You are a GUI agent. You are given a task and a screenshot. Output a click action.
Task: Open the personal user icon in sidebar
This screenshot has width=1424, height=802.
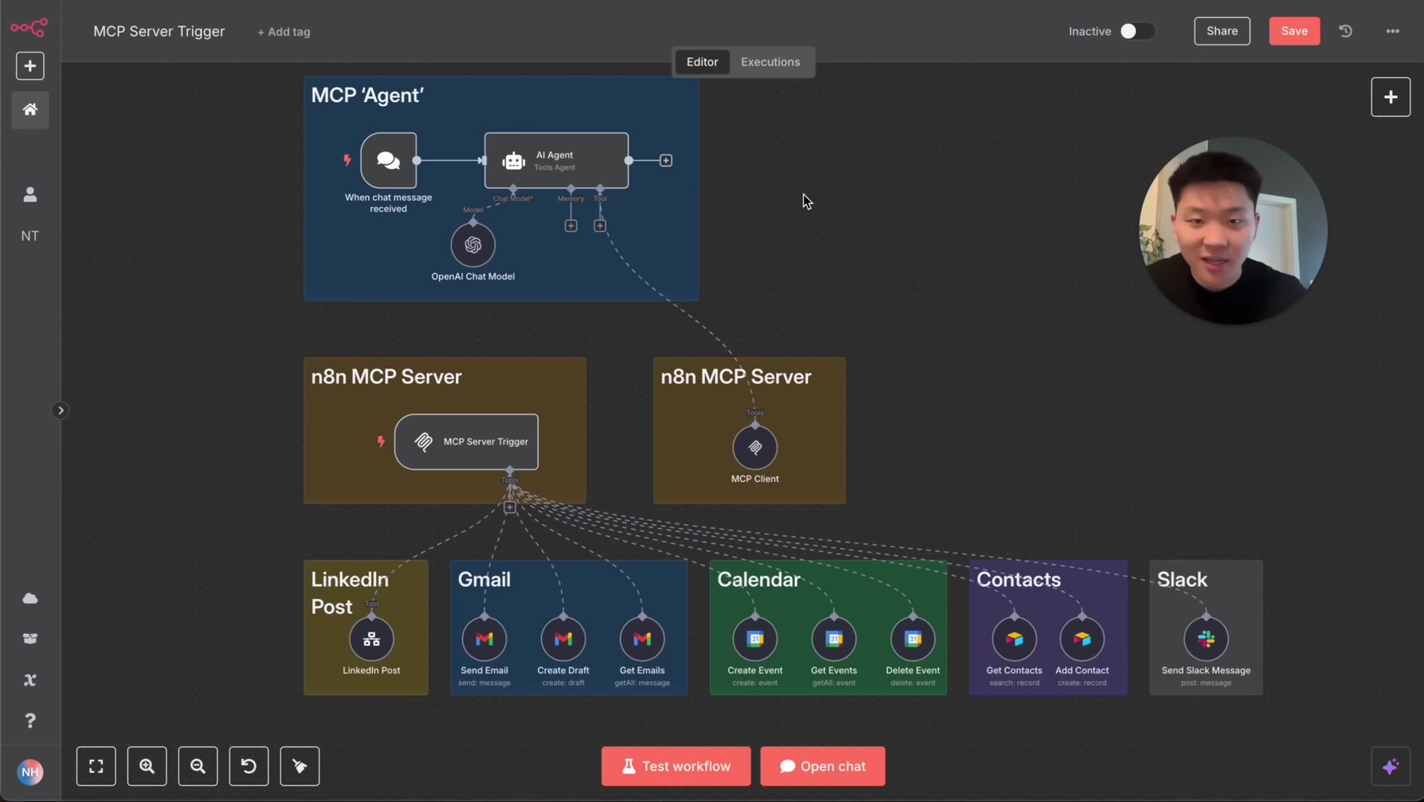[30, 194]
